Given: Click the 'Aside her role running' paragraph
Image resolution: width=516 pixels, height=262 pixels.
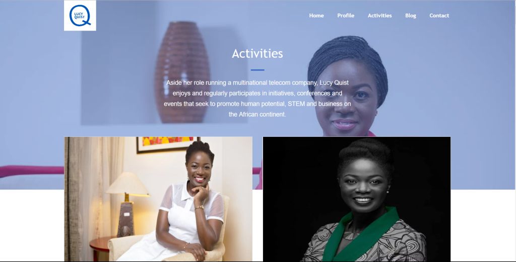Looking at the screenshot, I should click(257, 99).
